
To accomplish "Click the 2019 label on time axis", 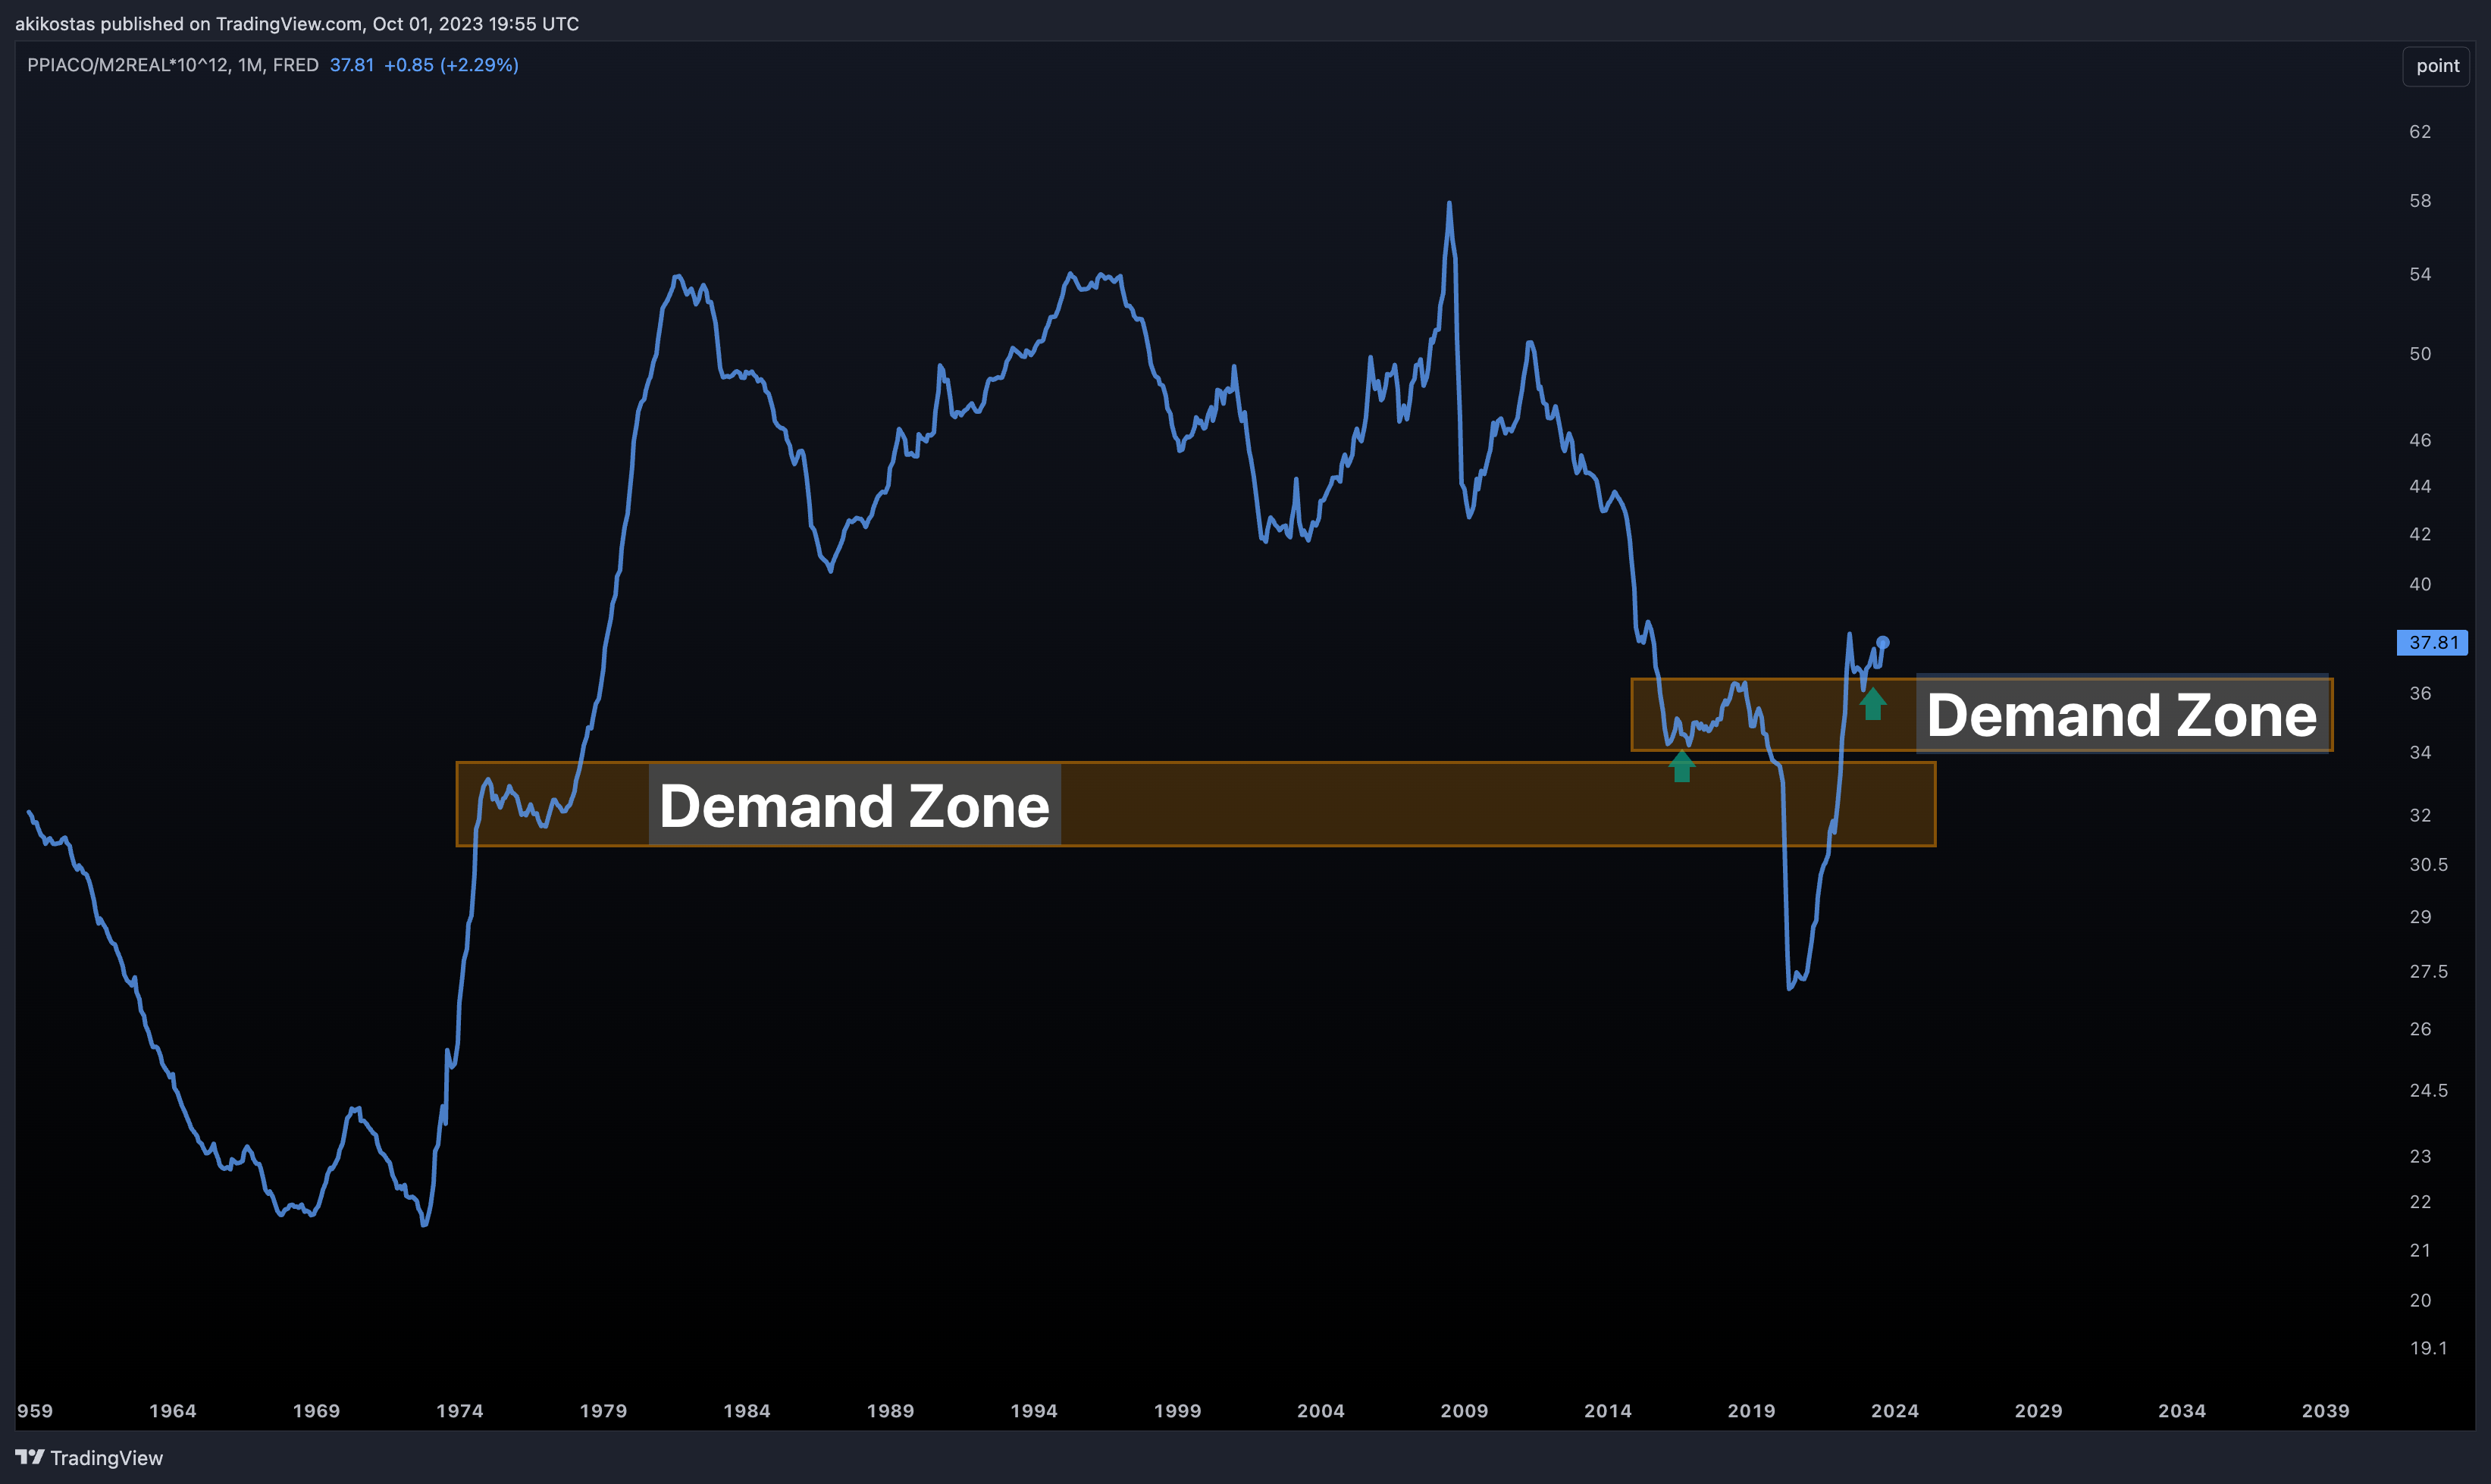I will pyautogui.click(x=1751, y=1411).
